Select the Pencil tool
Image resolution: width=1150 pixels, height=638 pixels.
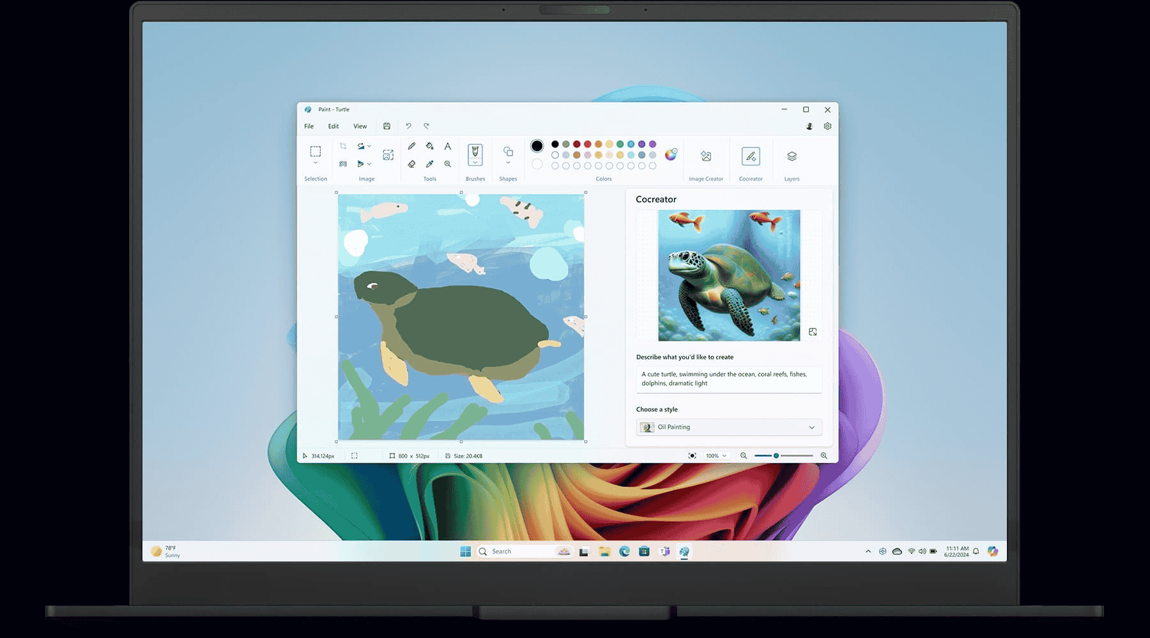tap(411, 146)
